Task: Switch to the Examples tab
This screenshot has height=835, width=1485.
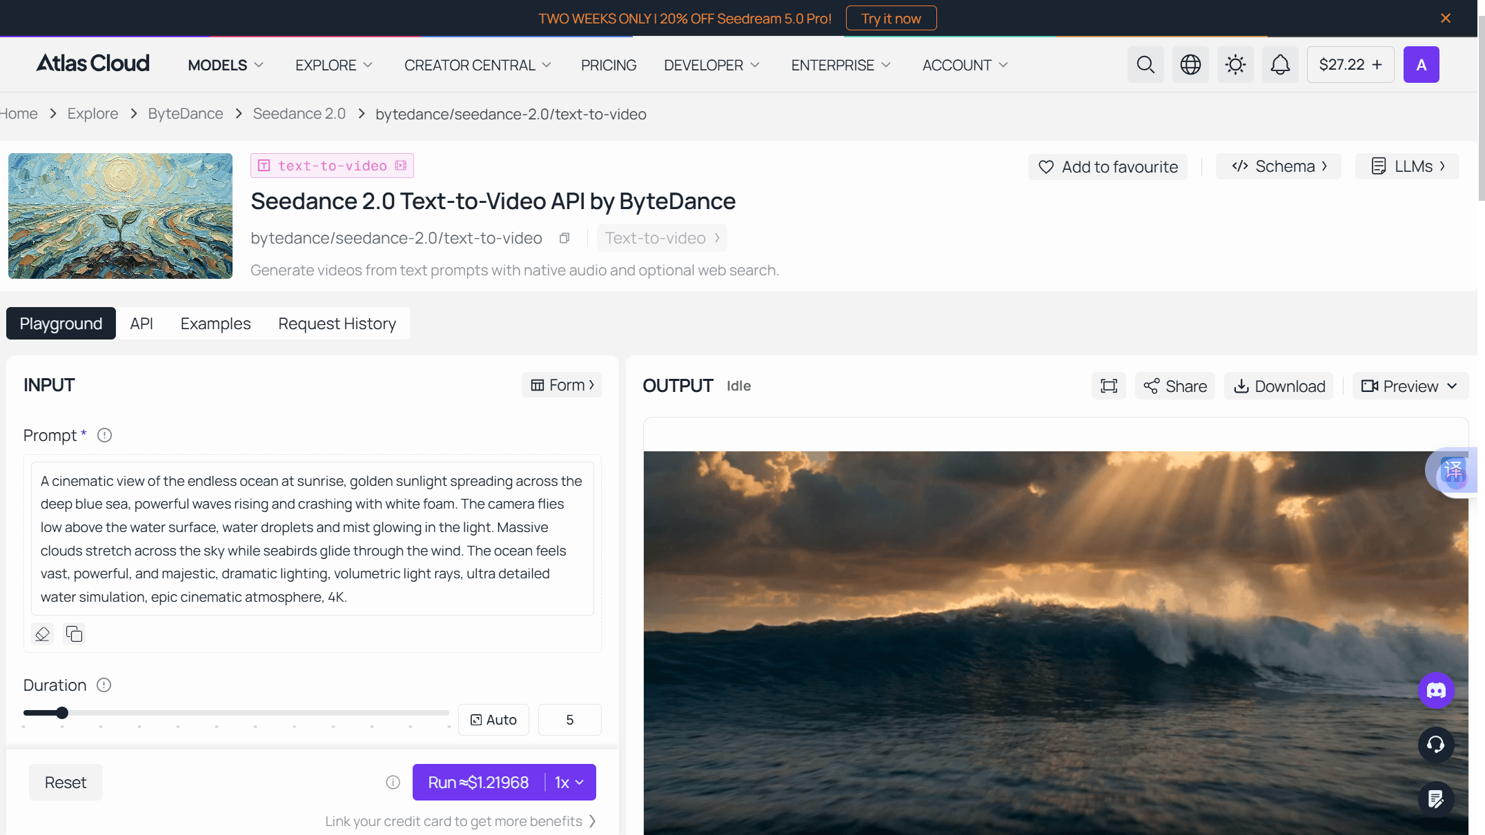Action: click(215, 324)
